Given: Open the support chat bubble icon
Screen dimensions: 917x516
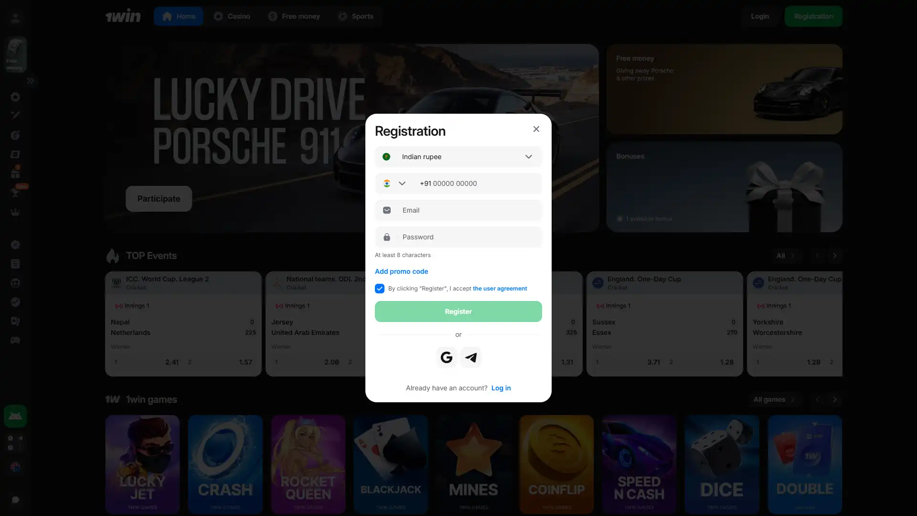Looking at the screenshot, I should [15, 500].
